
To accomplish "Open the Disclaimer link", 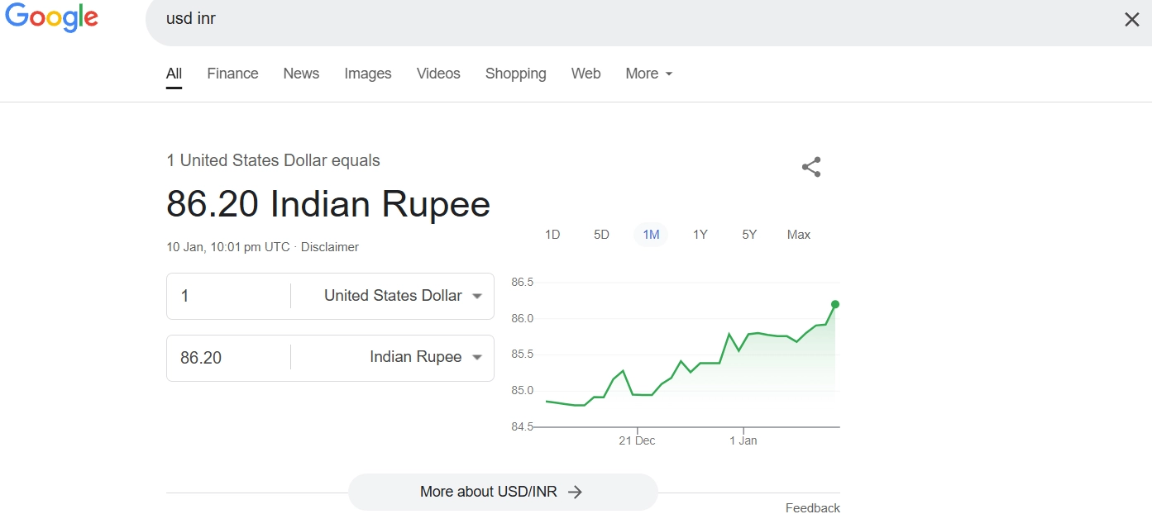I will click(330, 247).
